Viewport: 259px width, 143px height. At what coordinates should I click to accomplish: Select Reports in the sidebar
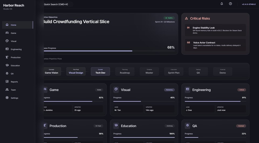point(18,82)
